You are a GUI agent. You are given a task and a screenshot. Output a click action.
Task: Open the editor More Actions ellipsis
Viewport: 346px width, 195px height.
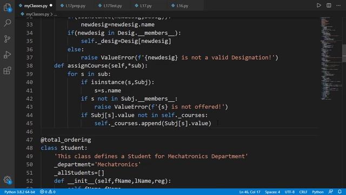(338, 5)
